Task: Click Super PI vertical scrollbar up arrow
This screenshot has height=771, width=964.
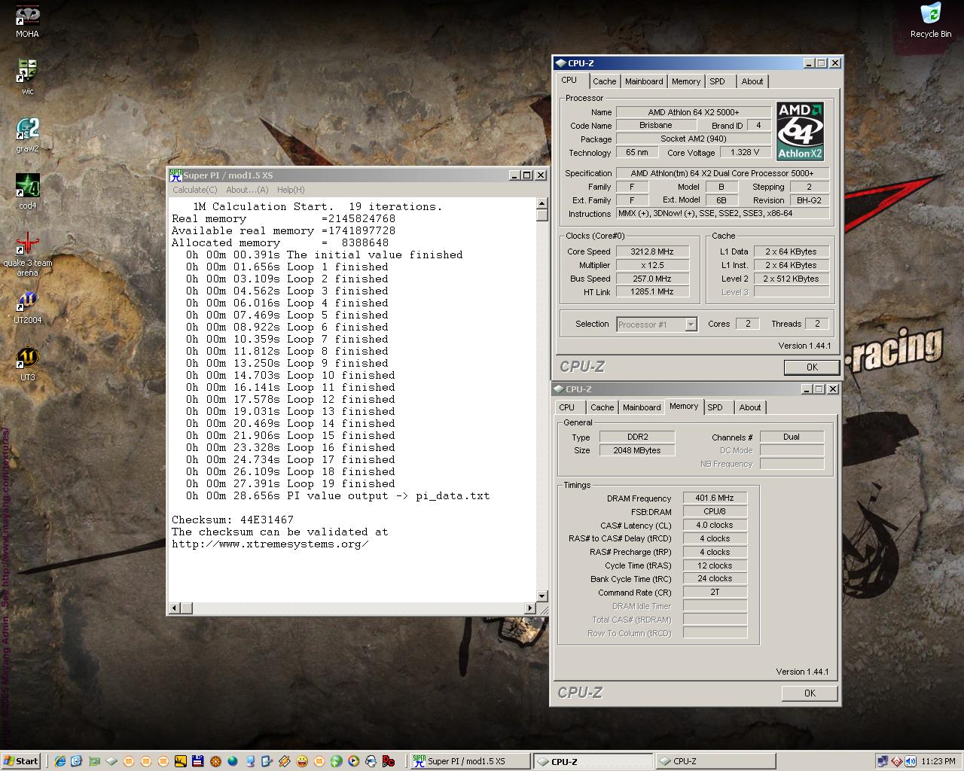Action: [x=541, y=203]
